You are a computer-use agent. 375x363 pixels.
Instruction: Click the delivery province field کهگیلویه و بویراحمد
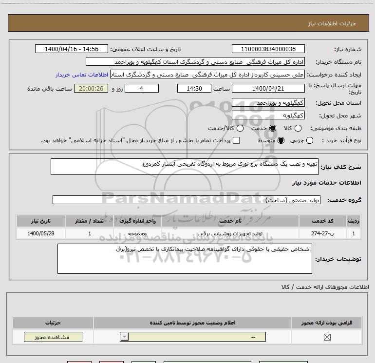point(268,103)
